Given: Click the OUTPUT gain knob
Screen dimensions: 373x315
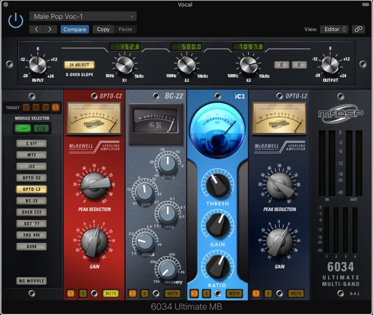Looking at the screenshot, I should coord(330,65).
